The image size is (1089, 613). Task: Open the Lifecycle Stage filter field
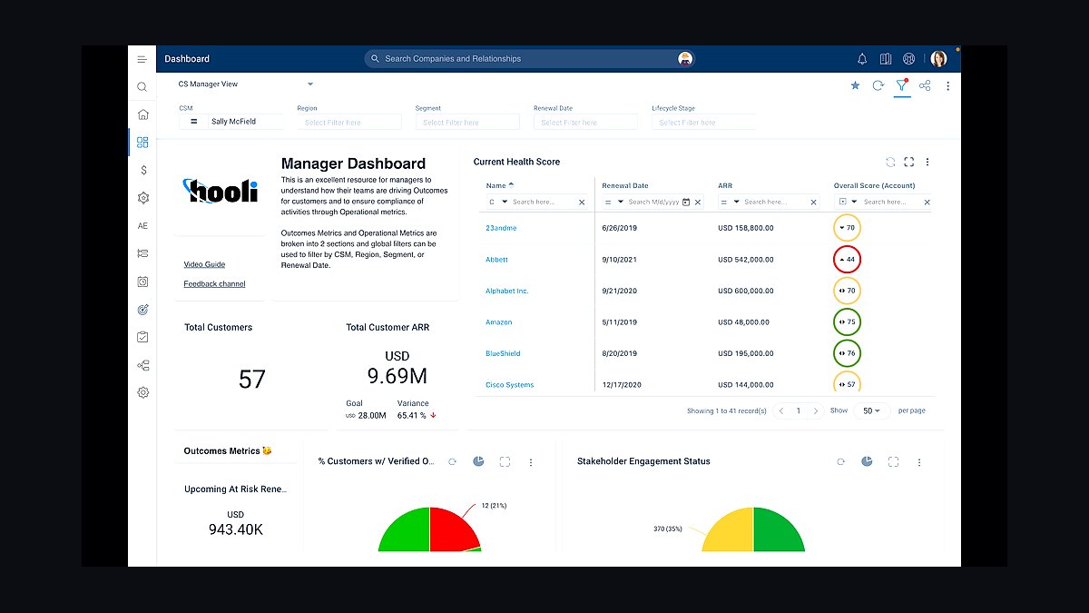pos(703,123)
